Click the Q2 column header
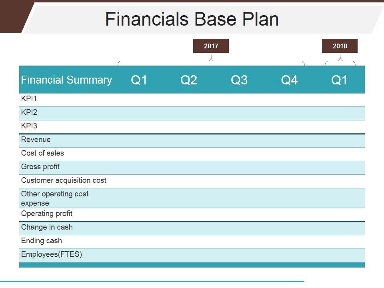This screenshot has width=384, height=288. [189, 80]
